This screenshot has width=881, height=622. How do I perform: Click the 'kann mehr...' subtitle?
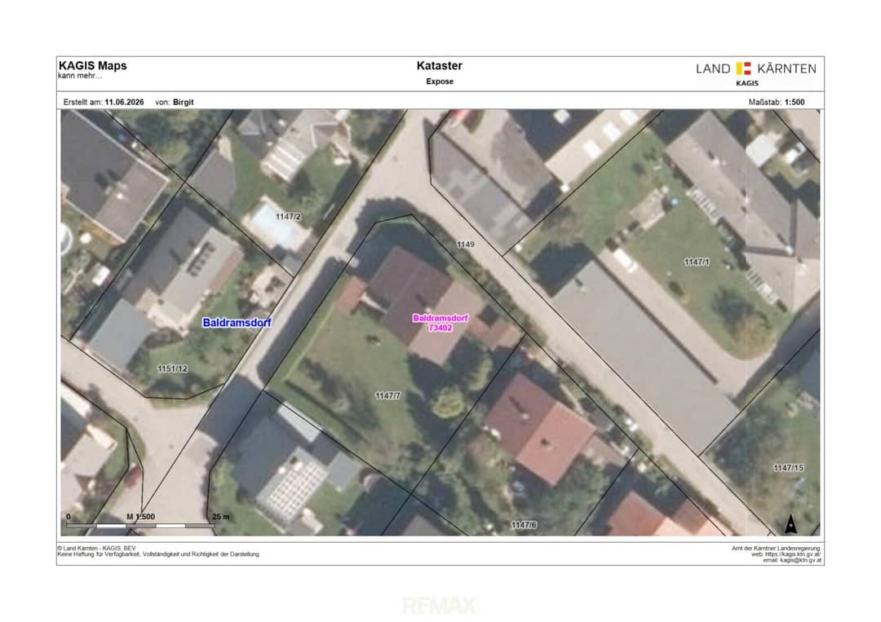click(80, 76)
